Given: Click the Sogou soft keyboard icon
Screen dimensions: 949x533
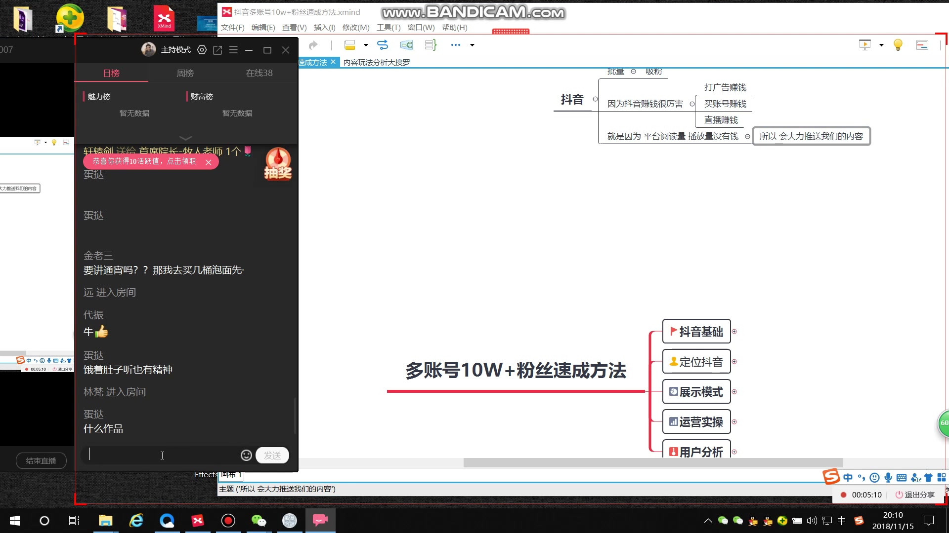Looking at the screenshot, I should tap(902, 478).
